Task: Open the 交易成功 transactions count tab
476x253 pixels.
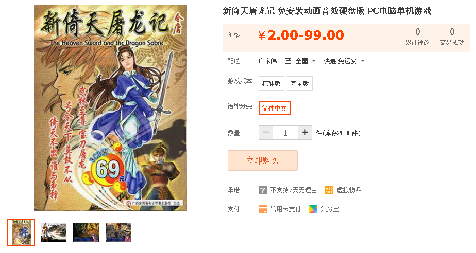Action: tap(452, 37)
